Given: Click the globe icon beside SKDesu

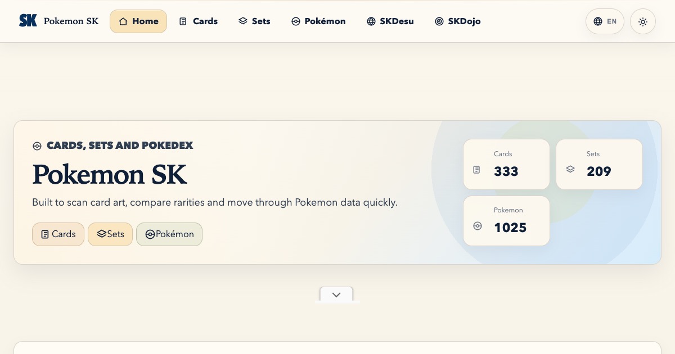Looking at the screenshot, I should point(371,21).
